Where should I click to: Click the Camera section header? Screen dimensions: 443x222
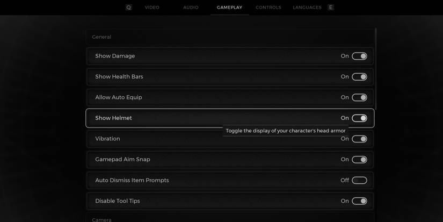pyautogui.click(x=101, y=220)
